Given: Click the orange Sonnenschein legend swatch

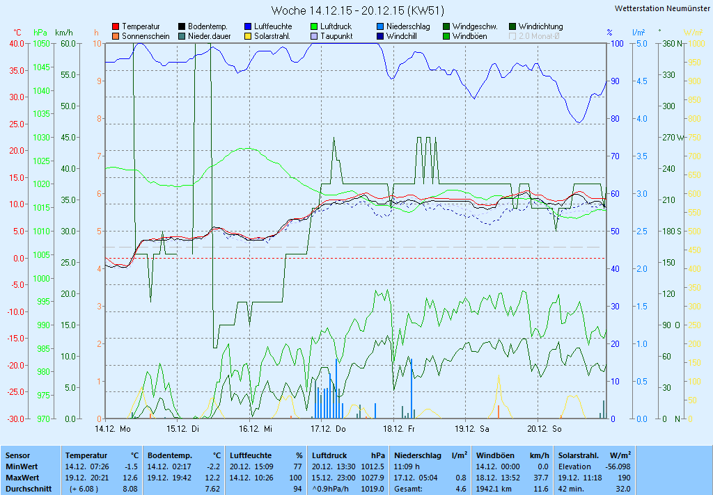Looking at the screenshot, I should tap(116, 36).
